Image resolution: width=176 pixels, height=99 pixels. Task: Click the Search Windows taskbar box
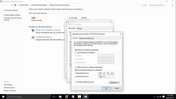pos(28,97)
